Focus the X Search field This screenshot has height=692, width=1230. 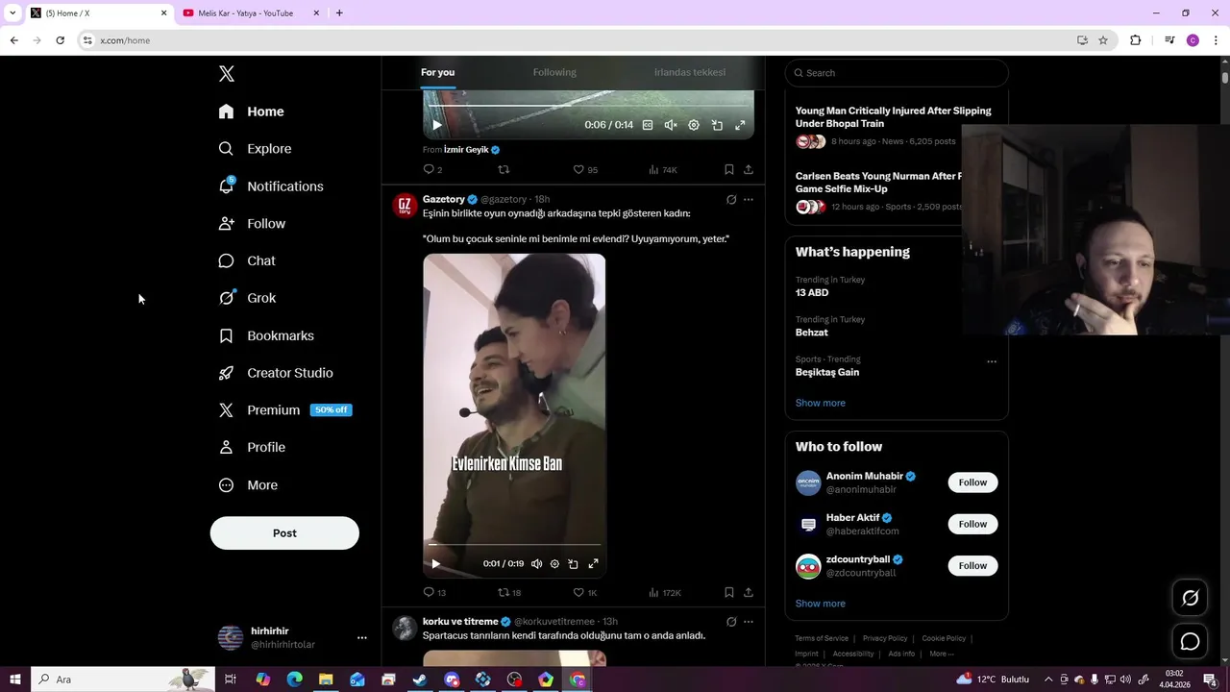coord(897,73)
